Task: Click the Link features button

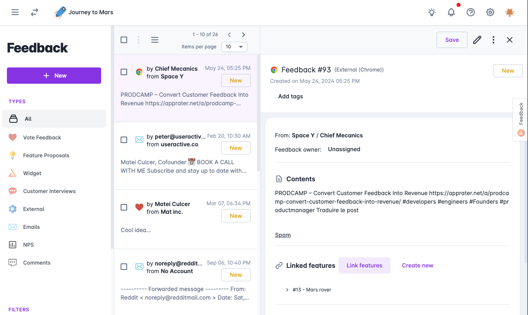Action: point(364,265)
